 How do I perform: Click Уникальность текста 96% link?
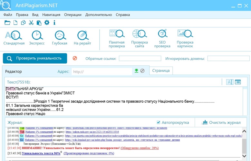pos(41,153)
